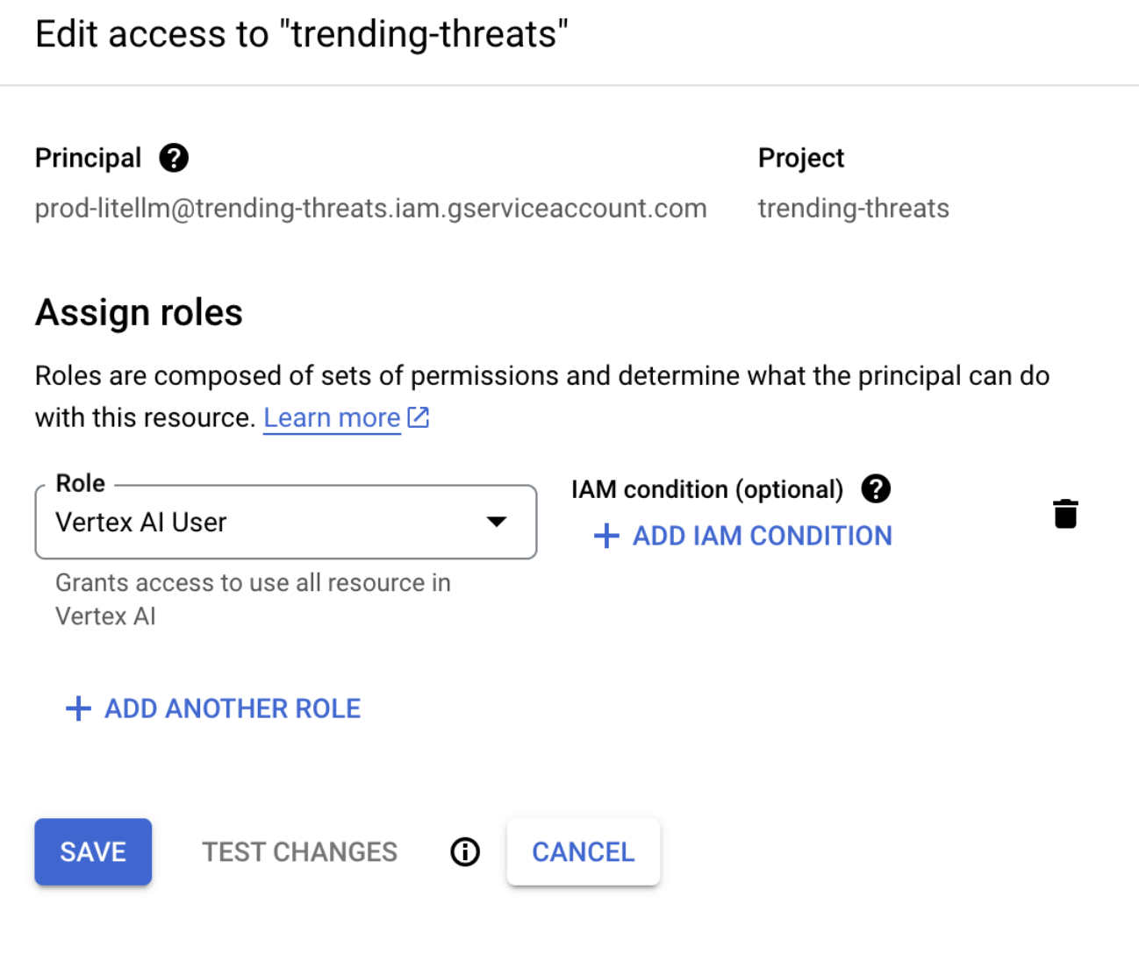Click the help icon next to Principal

click(174, 158)
